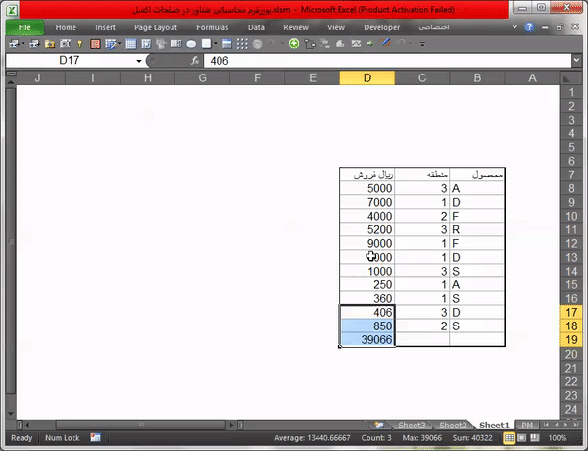Screen dimensions: 588x451
Task: Click the insert new worksheet tab icon
Action: 379,425
